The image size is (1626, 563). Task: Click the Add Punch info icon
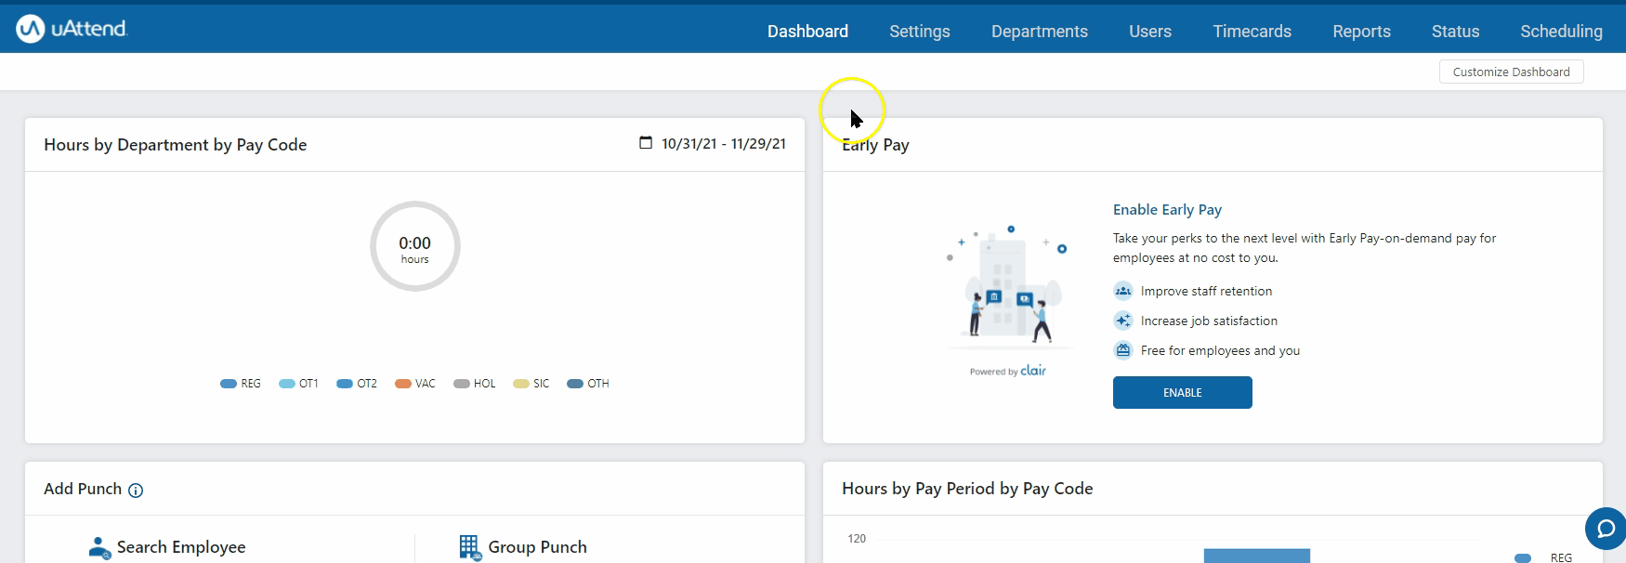pyautogui.click(x=136, y=491)
